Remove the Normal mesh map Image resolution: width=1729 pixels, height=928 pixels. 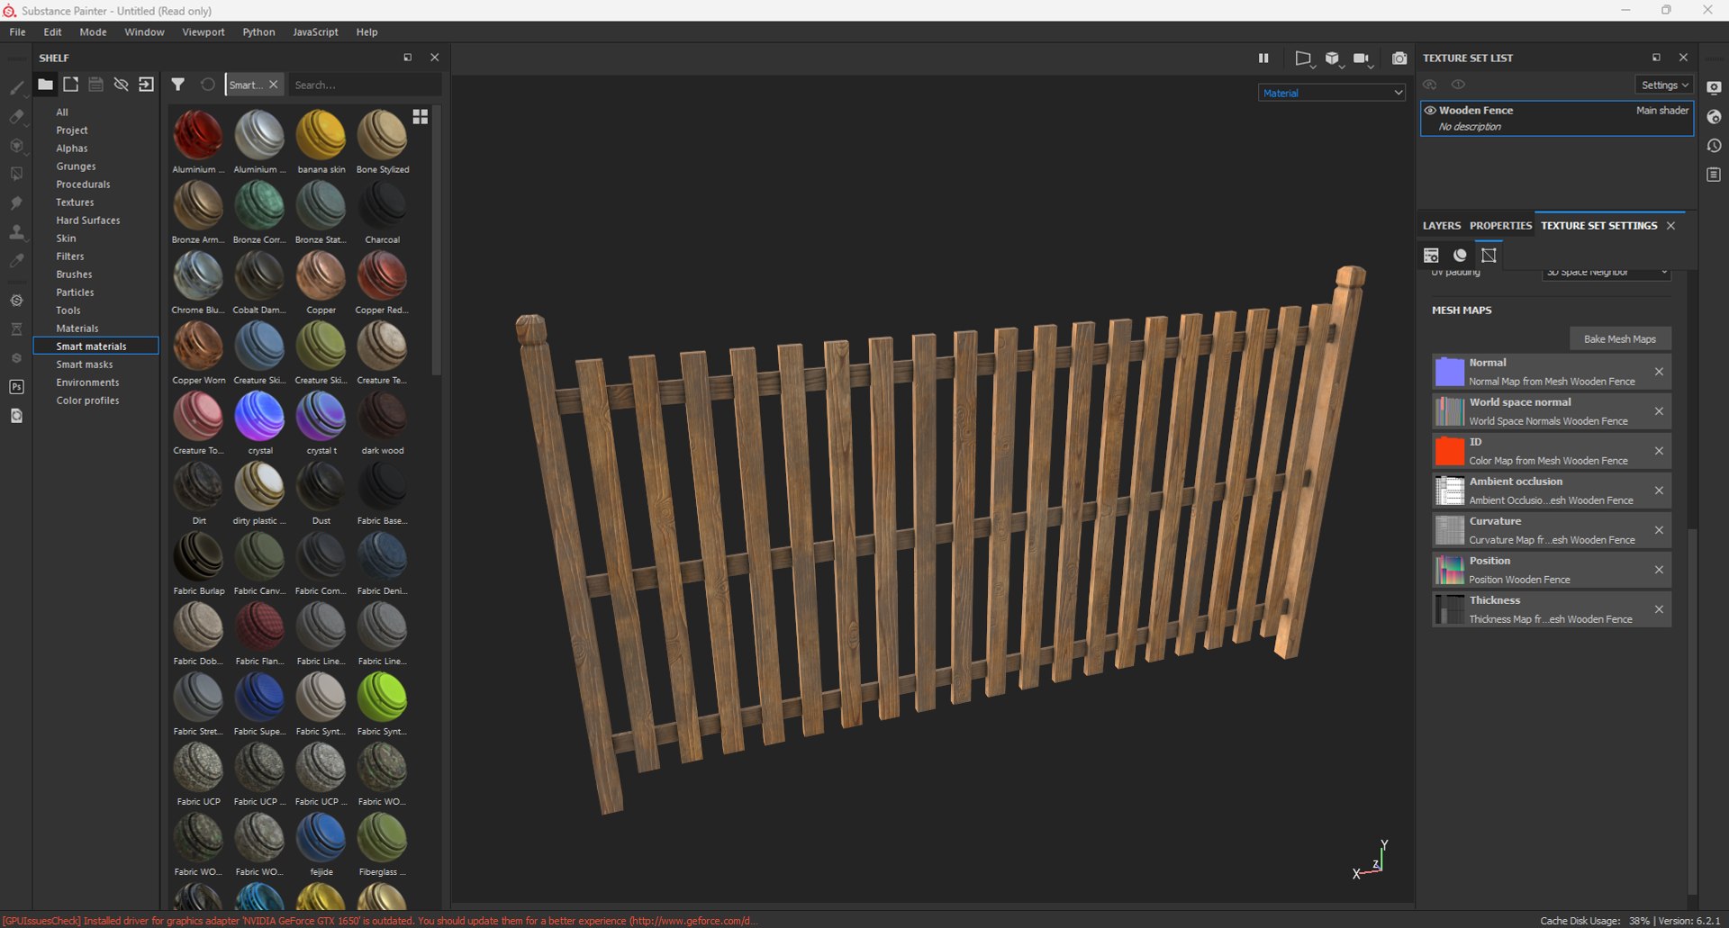point(1659,372)
